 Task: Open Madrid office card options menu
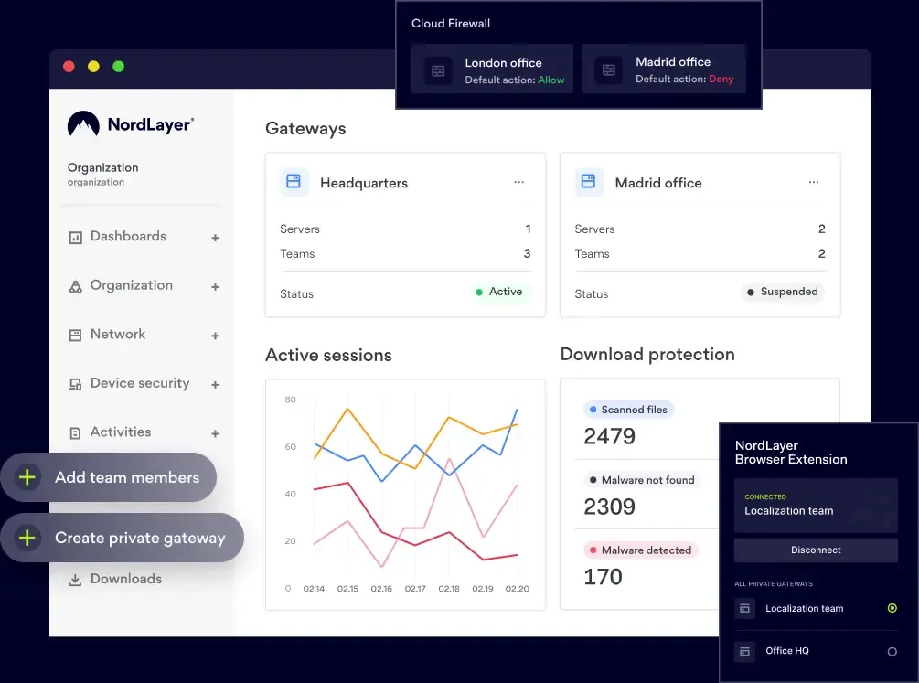coord(814,182)
